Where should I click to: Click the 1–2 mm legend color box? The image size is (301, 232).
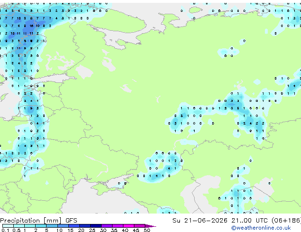tap(30, 226)
